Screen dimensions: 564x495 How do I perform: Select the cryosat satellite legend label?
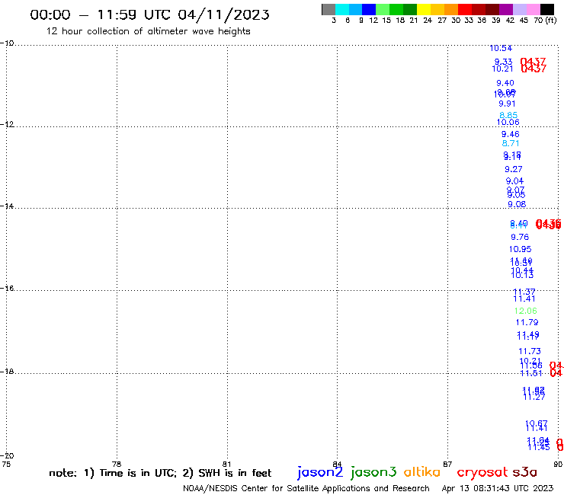[482, 472]
